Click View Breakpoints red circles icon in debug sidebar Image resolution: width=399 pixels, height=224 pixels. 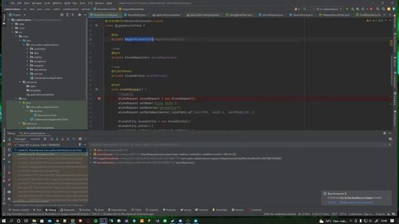click(9, 180)
